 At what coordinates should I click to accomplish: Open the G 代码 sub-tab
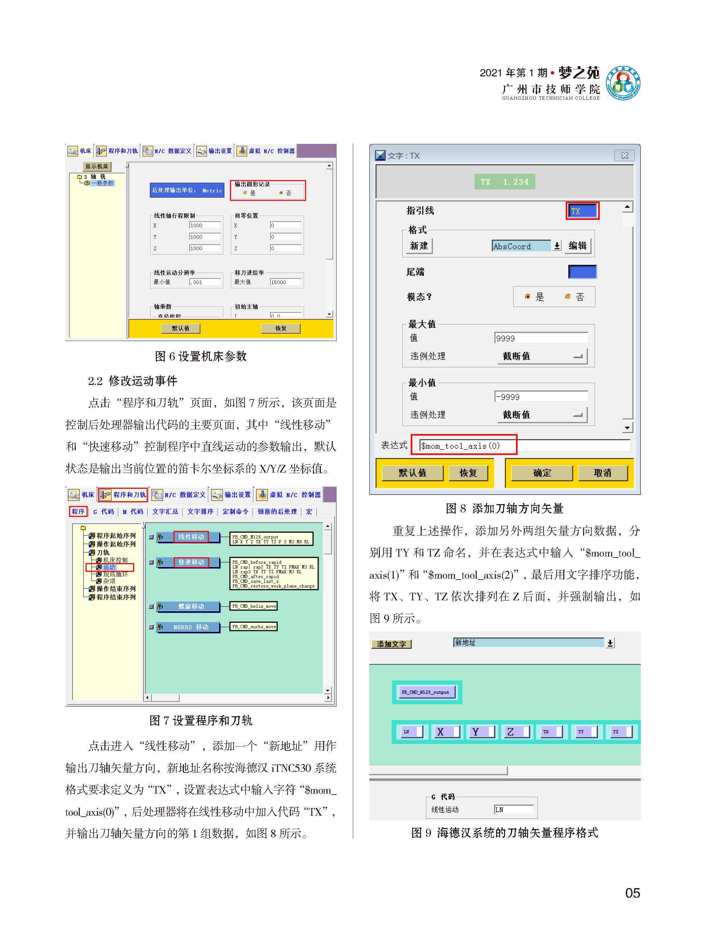click(103, 511)
